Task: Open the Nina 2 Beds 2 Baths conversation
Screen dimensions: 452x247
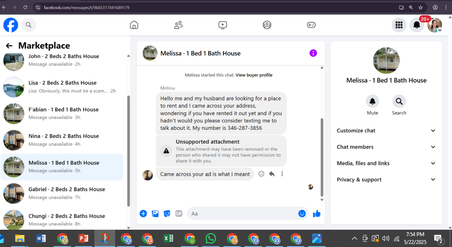Action: tap(62, 140)
